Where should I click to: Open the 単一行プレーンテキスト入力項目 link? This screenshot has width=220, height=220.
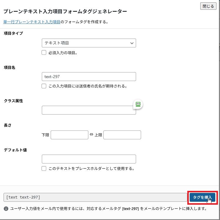(x=32, y=22)
